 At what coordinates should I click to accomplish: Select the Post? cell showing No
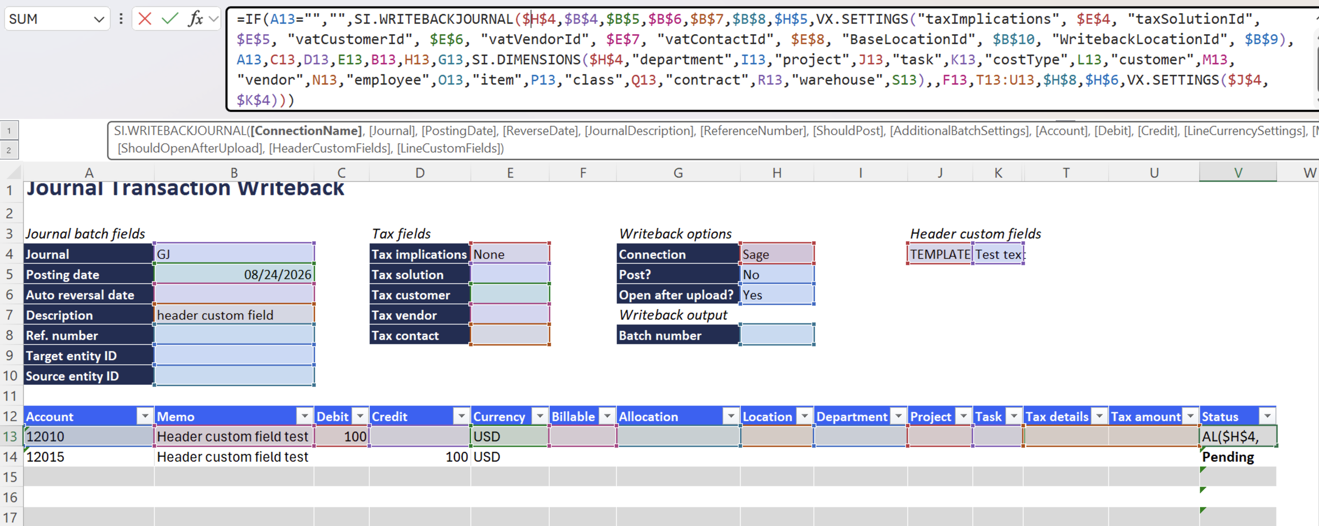click(777, 274)
